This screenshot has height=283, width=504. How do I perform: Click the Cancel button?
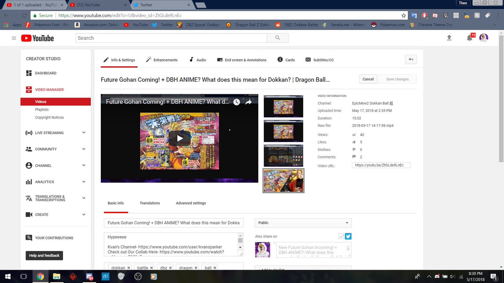point(368,79)
